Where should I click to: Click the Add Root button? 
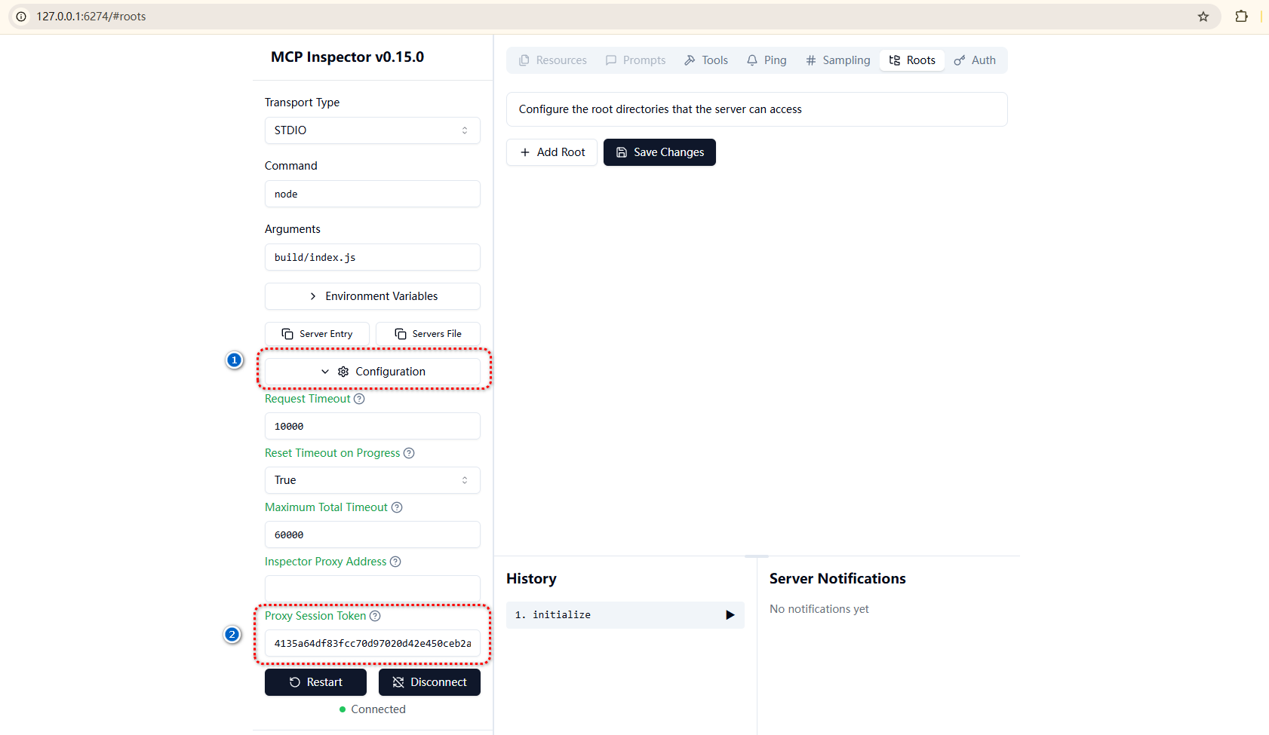tap(552, 152)
